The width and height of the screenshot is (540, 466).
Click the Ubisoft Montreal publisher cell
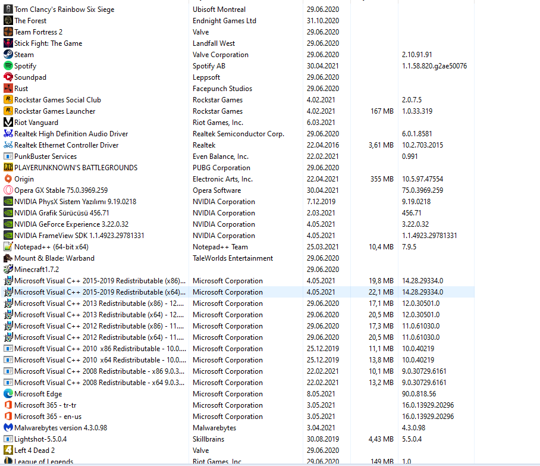pos(219,10)
